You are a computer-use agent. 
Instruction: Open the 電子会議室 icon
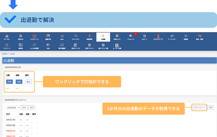pos(62,46)
